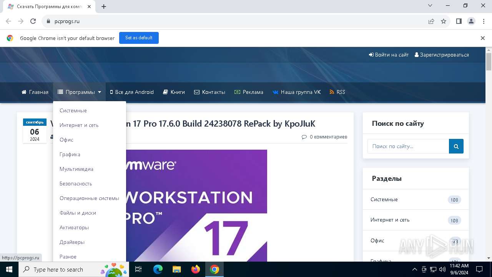This screenshot has height=277, width=492.
Task: Open the RSS feed link
Action: click(x=337, y=92)
